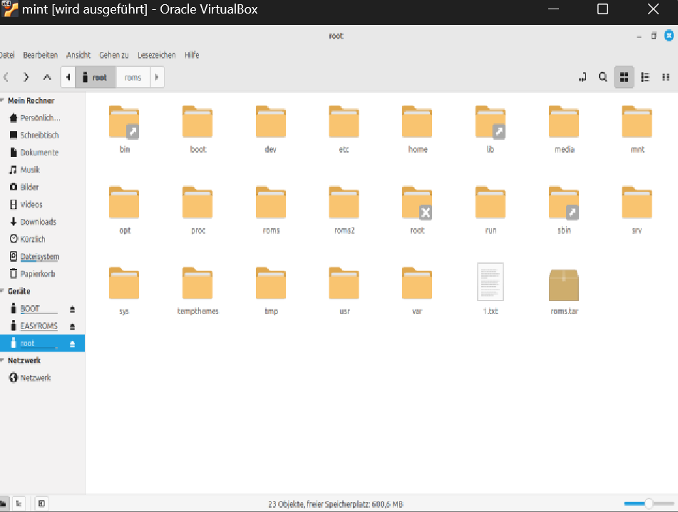This screenshot has height=512, width=678.
Task: Click the search magnifier icon in toolbar
Action: (x=602, y=77)
